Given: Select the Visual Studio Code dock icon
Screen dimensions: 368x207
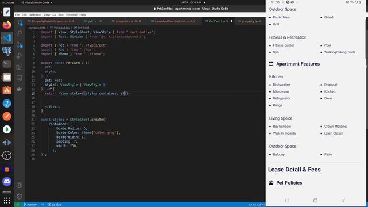Looking at the screenshot, I should tap(7, 38).
